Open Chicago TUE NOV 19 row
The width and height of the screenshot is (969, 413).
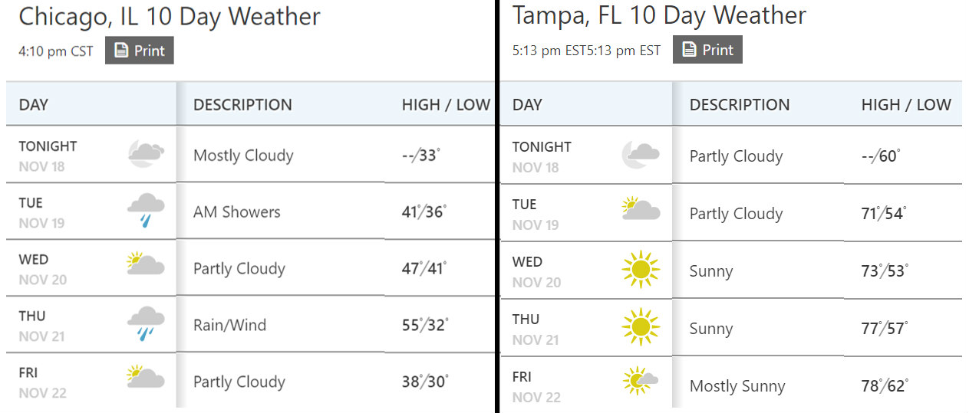coord(250,211)
